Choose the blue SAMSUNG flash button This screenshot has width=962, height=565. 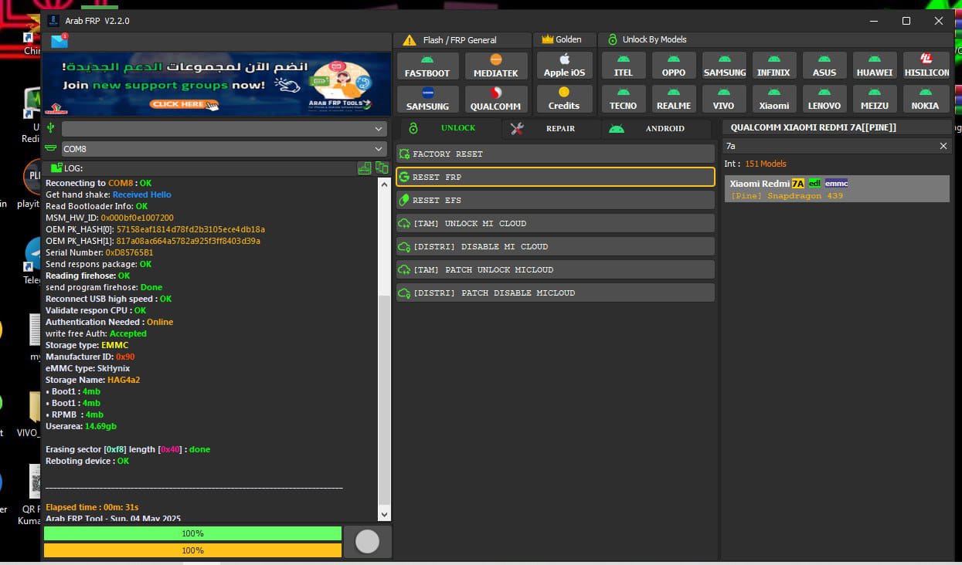click(x=427, y=99)
